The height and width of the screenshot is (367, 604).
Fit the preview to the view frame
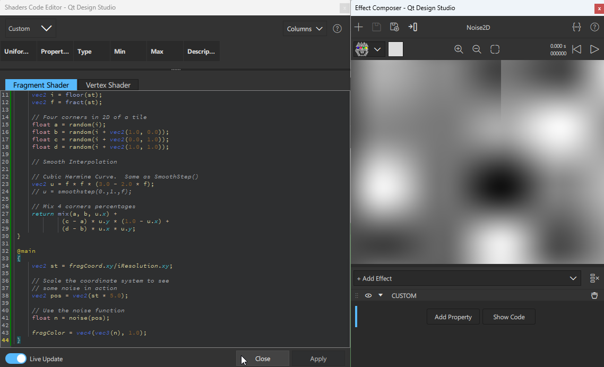495,49
